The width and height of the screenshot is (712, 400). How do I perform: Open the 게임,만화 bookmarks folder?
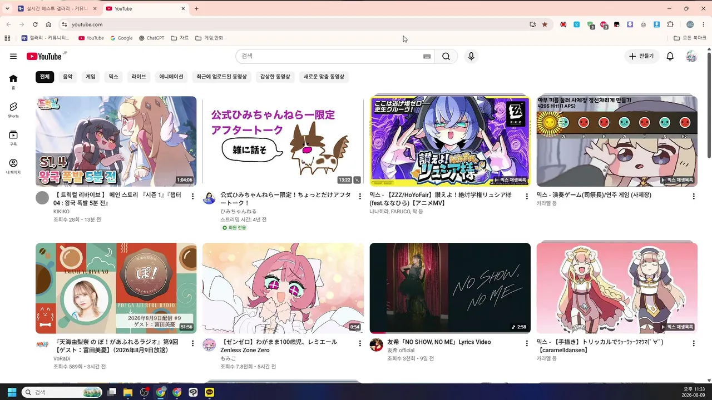(x=209, y=38)
